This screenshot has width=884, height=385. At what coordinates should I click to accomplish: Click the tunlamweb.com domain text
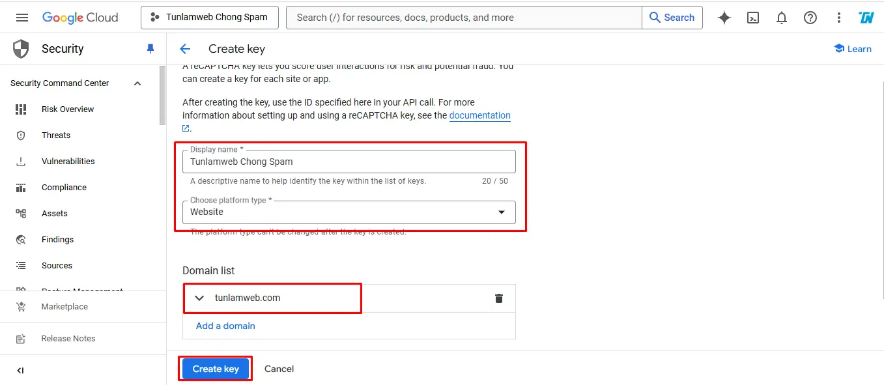pos(248,298)
